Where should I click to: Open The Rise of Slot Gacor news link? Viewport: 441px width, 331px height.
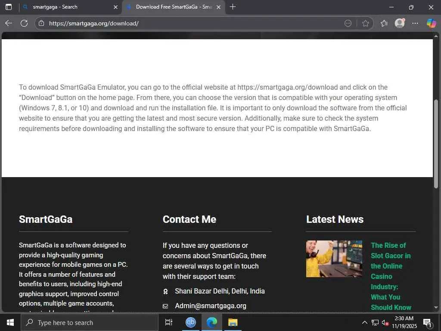coord(391,276)
